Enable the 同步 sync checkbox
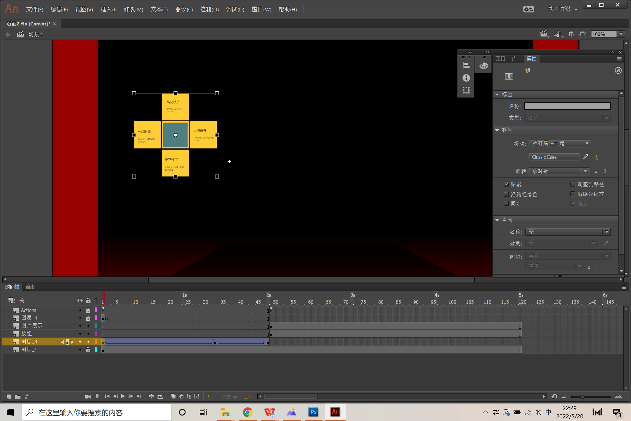Screen dimensions: 631x421 [507, 203]
